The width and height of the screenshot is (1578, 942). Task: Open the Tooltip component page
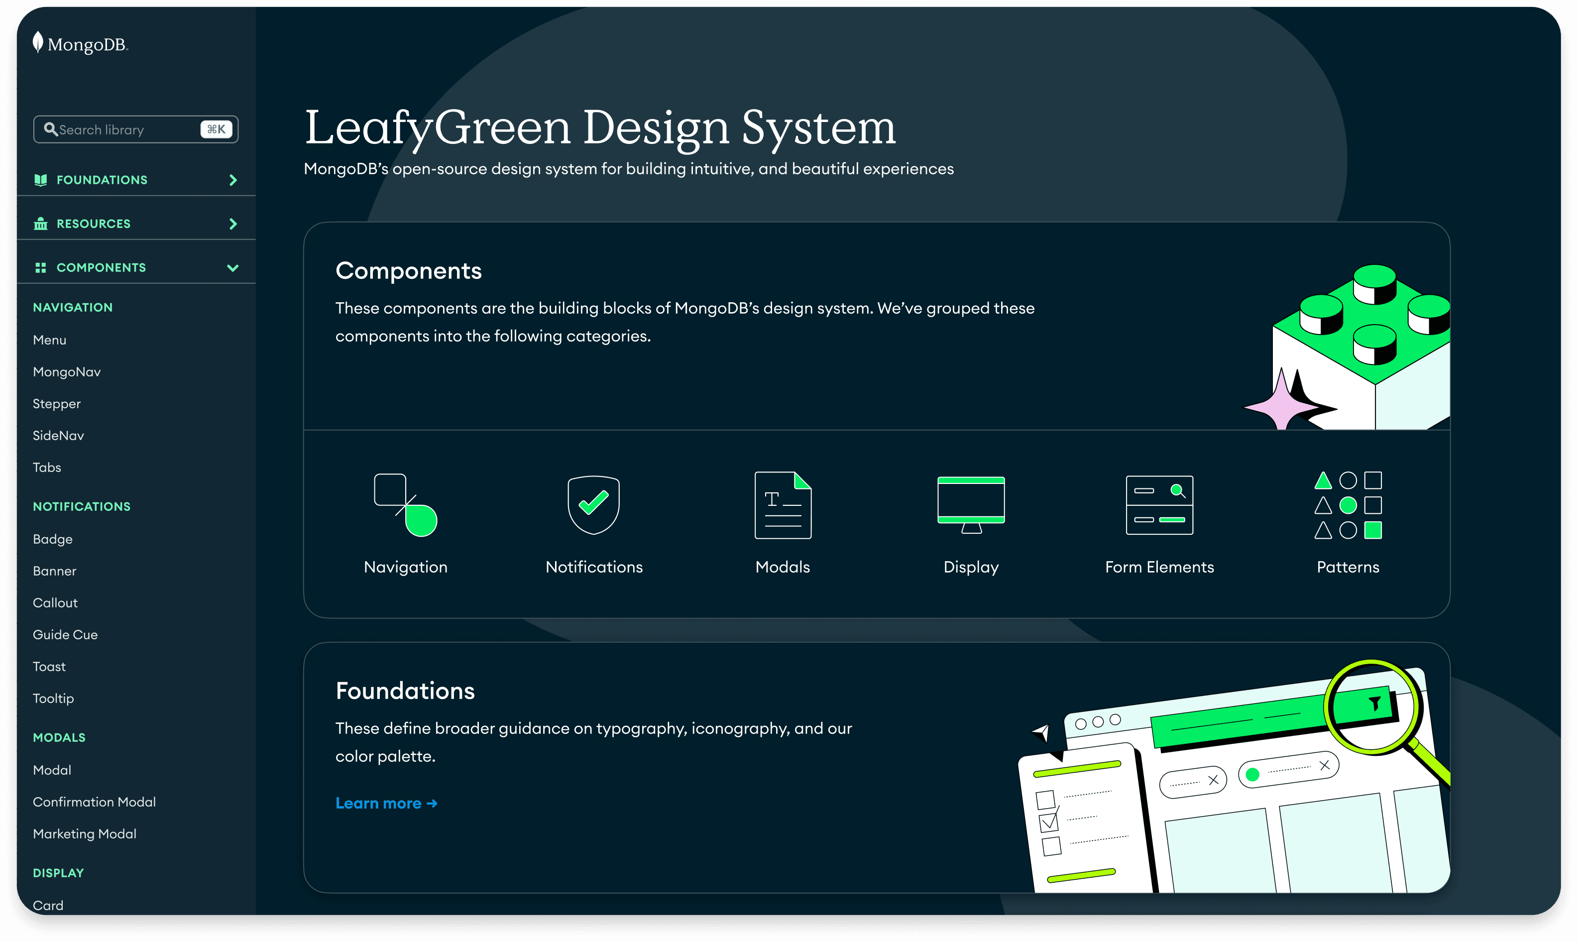pyautogui.click(x=53, y=698)
